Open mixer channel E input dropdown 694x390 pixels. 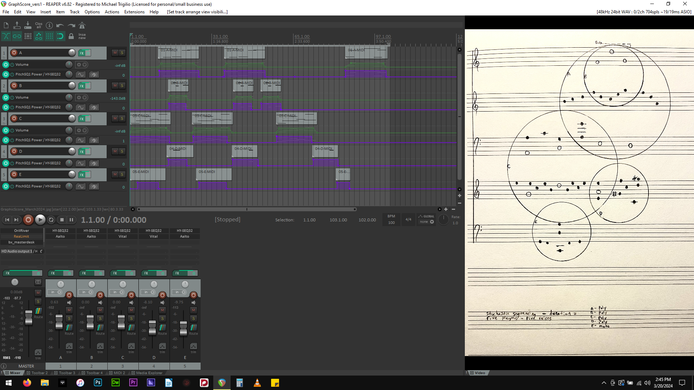180,292
